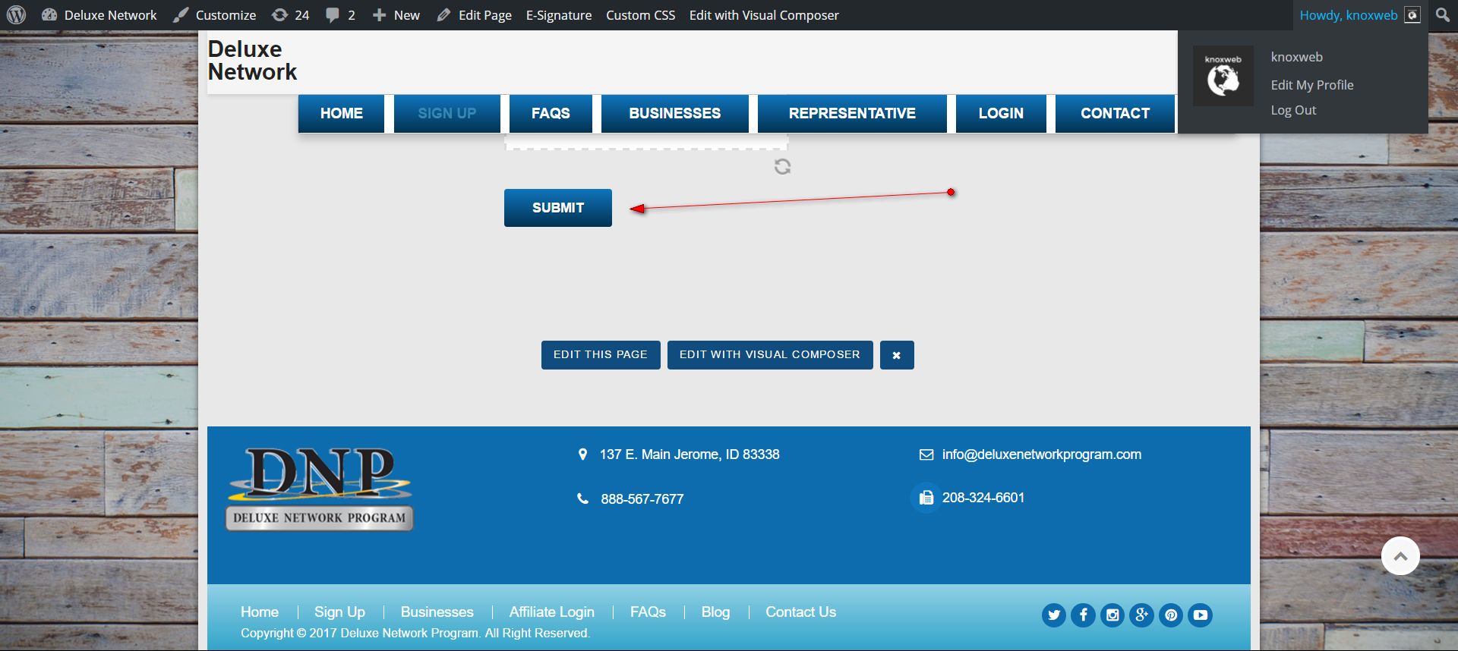Open the HOME navigation tab
Screen dimensions: 1458x651
click(342, 114)
